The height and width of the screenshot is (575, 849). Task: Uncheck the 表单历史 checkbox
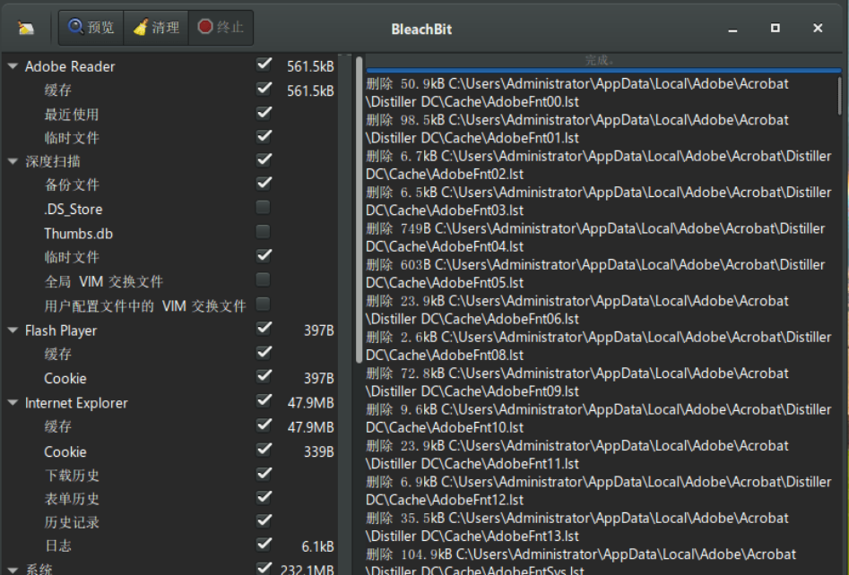tap(264, 497)
